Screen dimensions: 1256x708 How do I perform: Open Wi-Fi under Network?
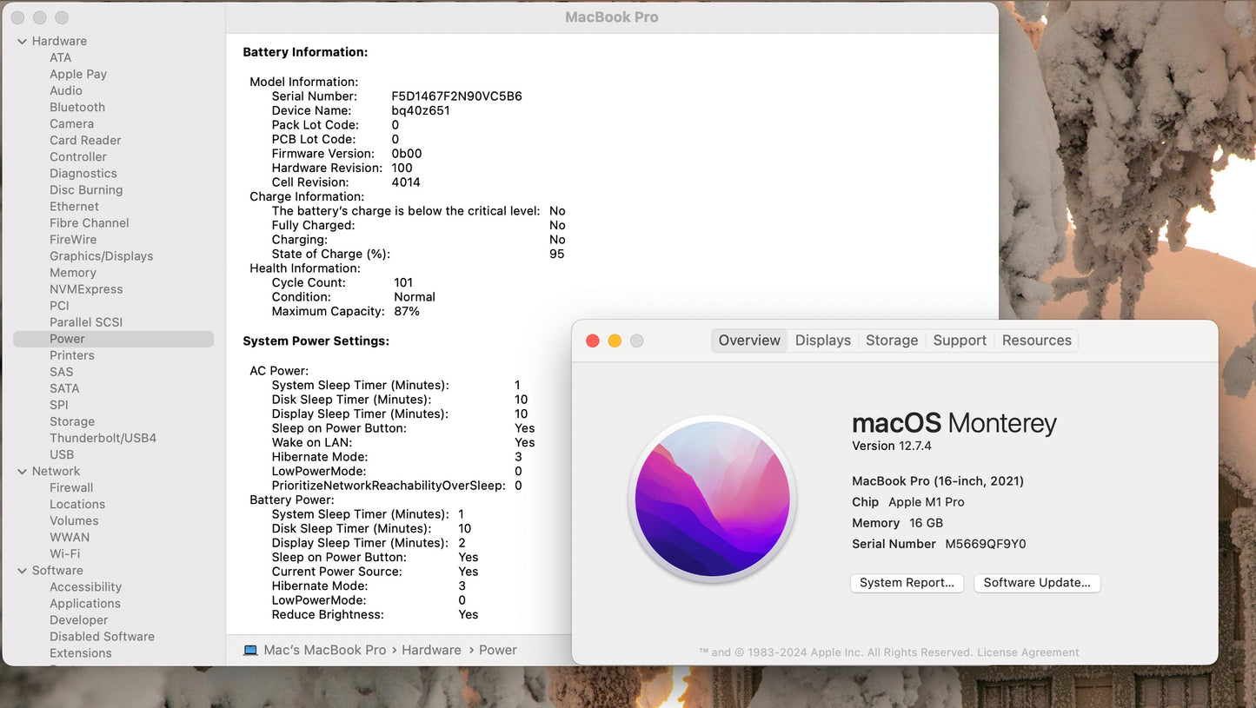[64, 553]
